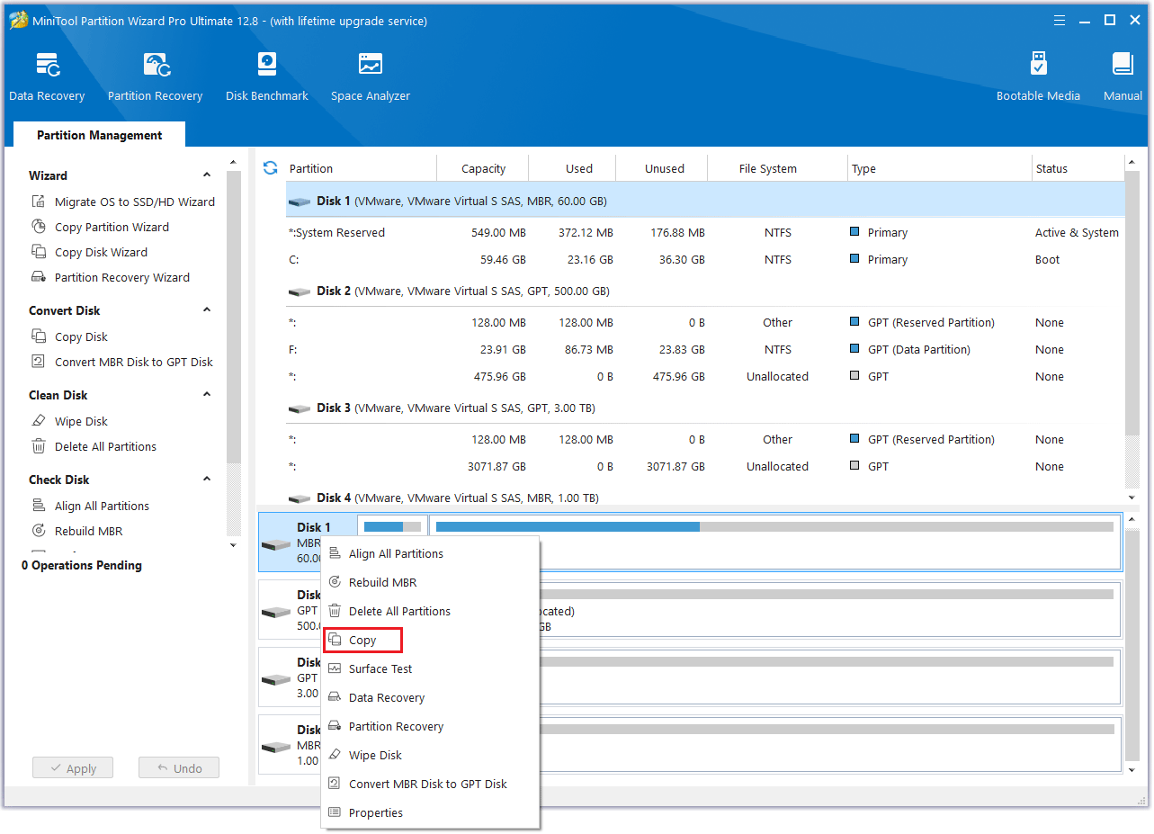This screenshot has width=1154, height=834.
Task: Select Partition Recovery in context menu
Action: click(431, 726)
